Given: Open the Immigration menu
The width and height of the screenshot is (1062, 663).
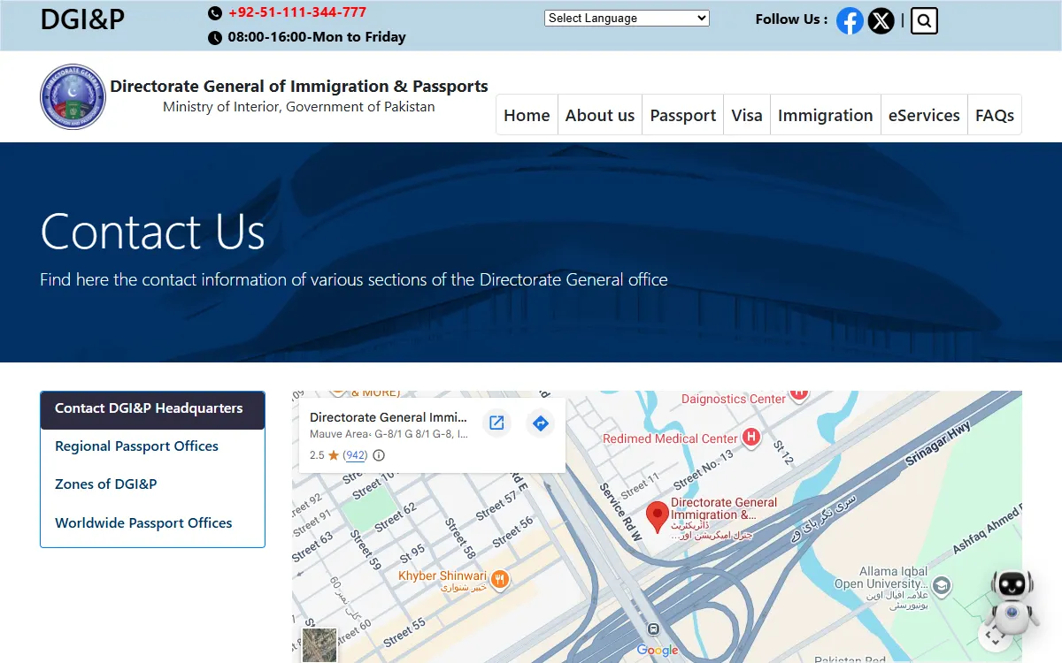Looking at the screenshot, I should tap(826, 115).
